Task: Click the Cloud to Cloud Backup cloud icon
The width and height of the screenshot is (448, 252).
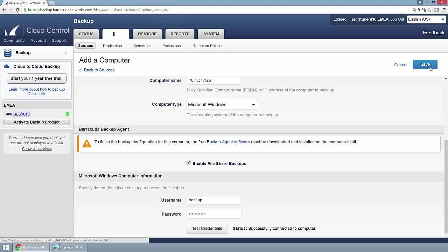Action: (x=7, y=66)
